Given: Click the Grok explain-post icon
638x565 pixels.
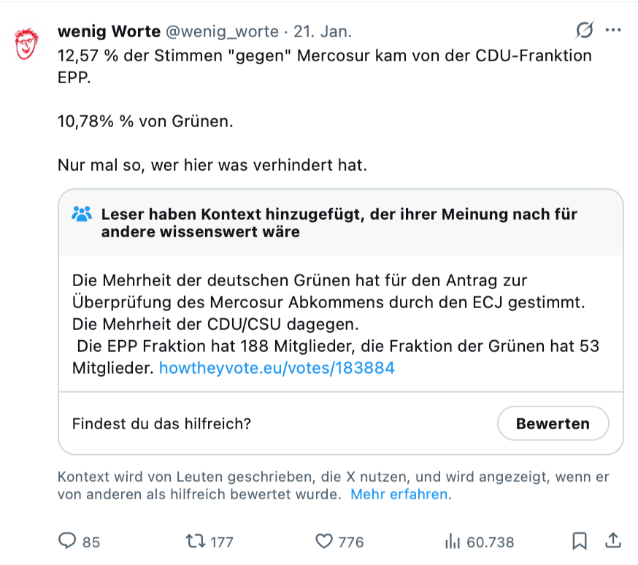Looking at the screenshot, I should click(584, 31).
